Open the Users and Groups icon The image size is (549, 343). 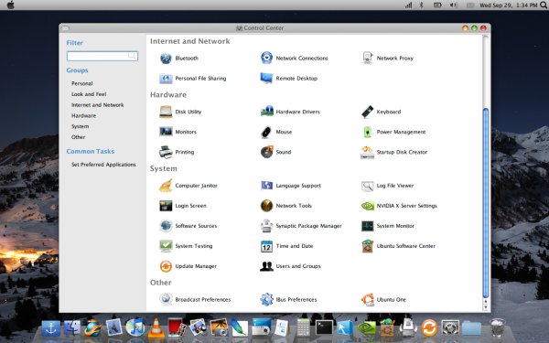coord(266,266)
